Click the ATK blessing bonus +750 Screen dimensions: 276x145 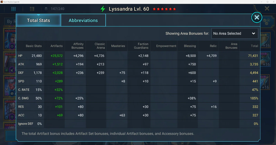[192, 64]
